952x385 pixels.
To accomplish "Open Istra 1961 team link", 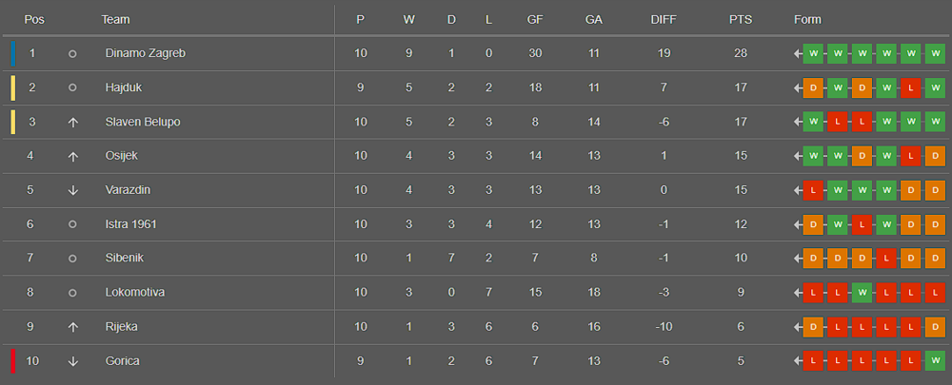I will (x=130, y=224).
